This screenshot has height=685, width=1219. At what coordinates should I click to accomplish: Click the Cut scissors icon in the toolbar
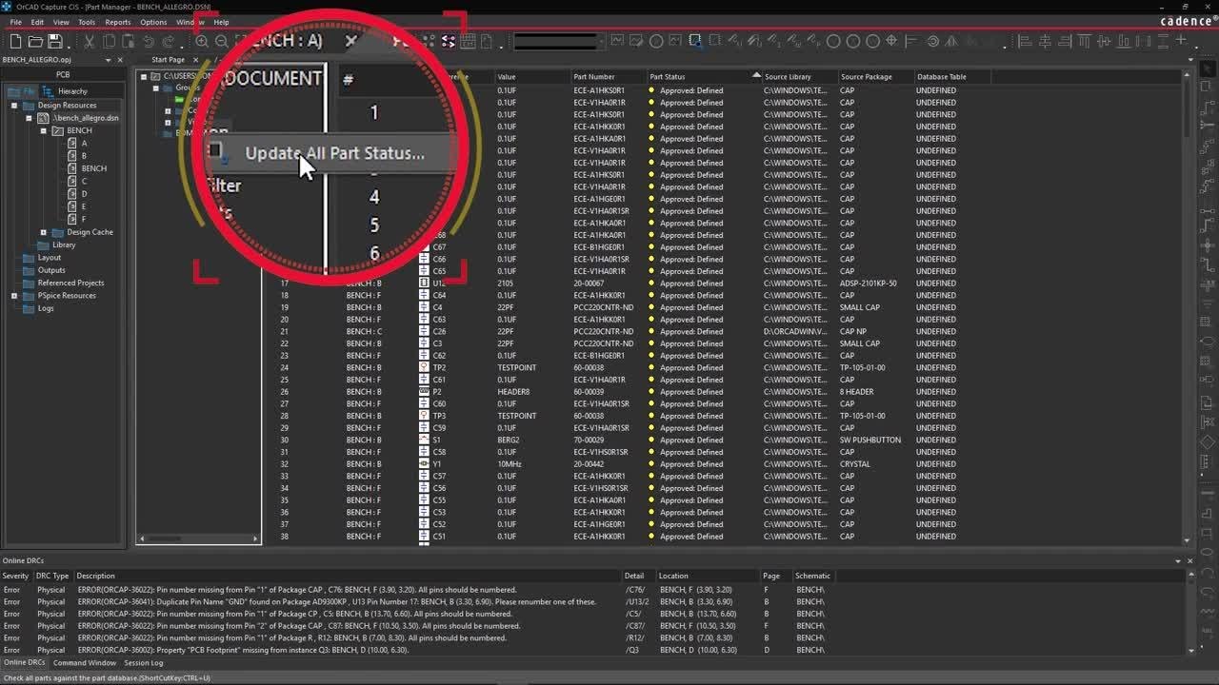[x=89, y=41]
